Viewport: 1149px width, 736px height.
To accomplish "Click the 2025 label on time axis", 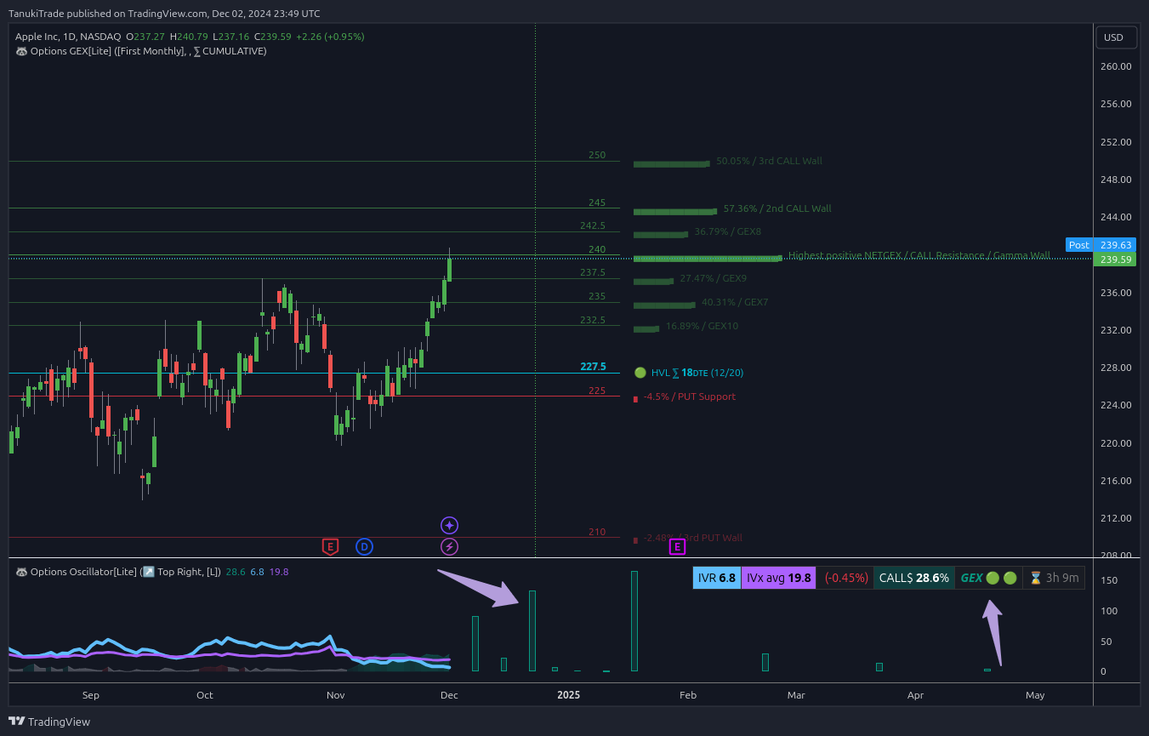I will tap(569, 695).
